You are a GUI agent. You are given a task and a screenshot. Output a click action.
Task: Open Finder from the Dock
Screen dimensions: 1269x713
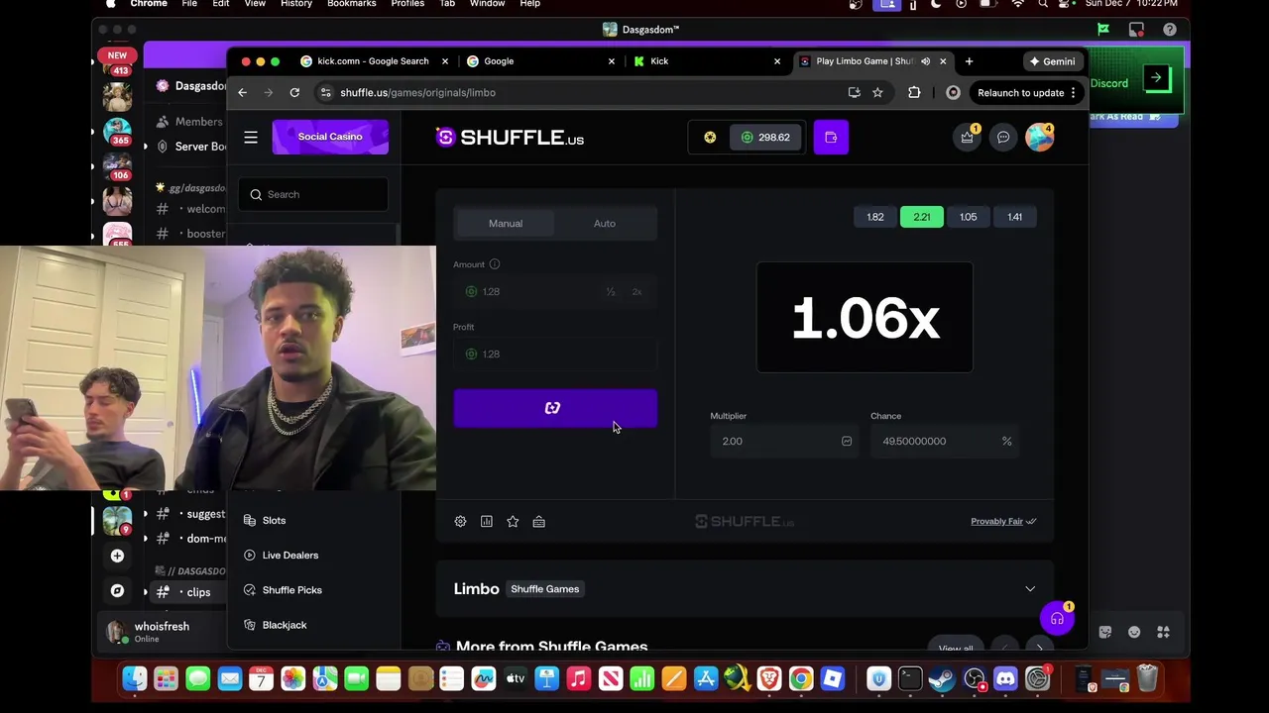coord(134,678)
